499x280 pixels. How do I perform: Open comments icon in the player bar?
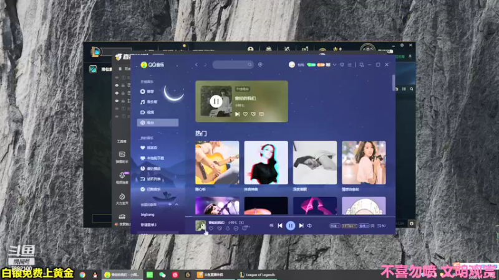245,228
